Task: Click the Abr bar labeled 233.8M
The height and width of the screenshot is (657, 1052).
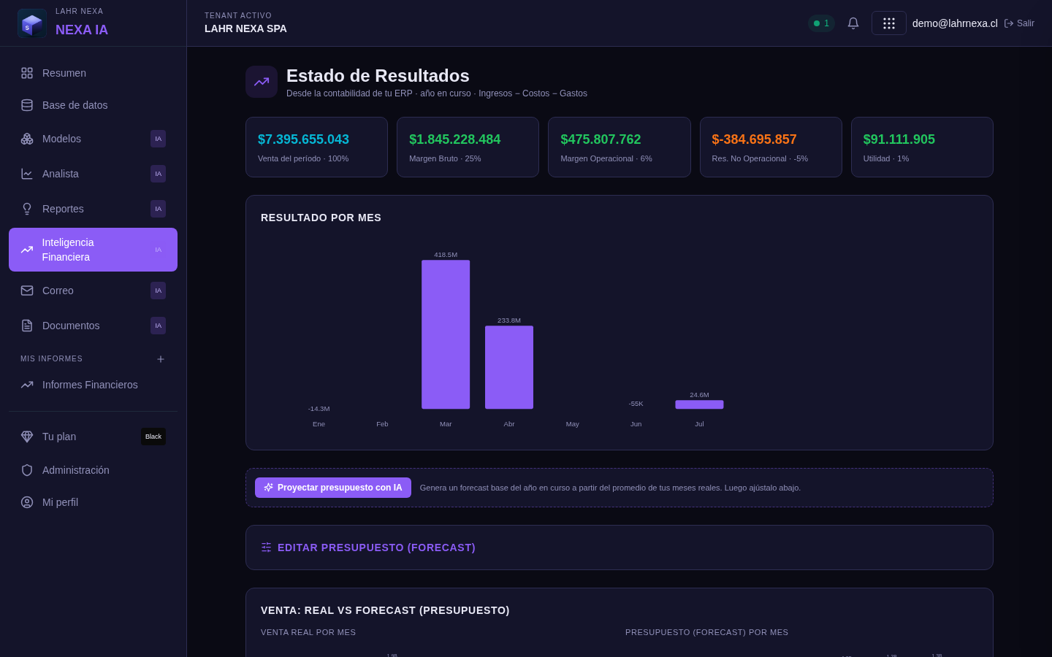Action: 509,367
